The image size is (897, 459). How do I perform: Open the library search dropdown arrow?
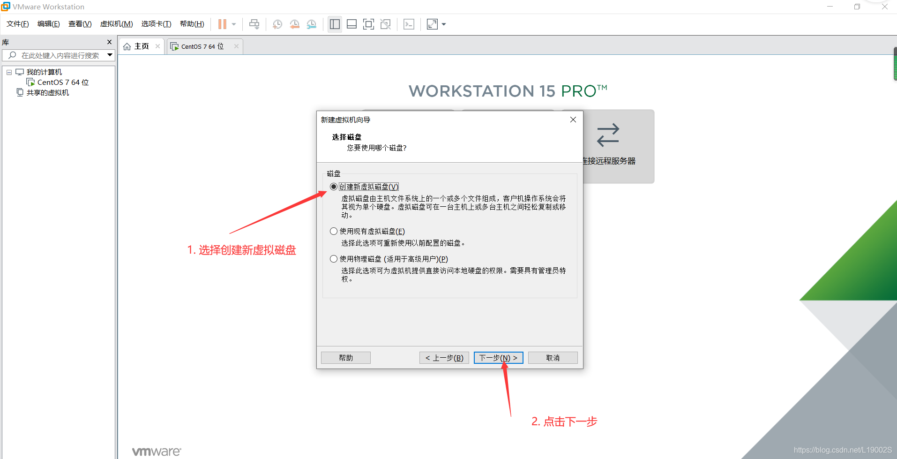pyautogui.click(x=110, y=55)
